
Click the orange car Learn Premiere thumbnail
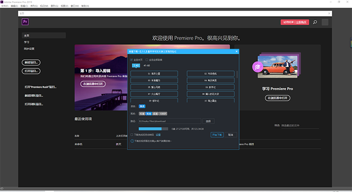coord(278,67)
